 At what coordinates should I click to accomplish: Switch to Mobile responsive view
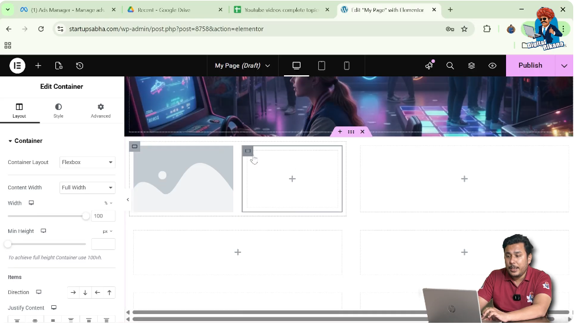point(346,66)
